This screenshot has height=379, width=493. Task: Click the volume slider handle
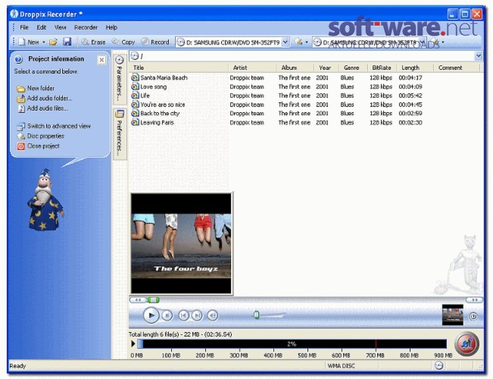pyautogui.click(x=256, y=315)
